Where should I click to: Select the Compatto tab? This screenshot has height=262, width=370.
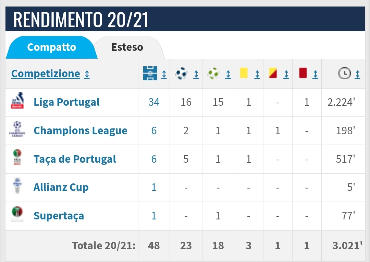pos(52,47)
